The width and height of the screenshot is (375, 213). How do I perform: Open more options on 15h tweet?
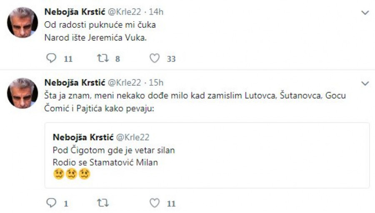click(x=365, y=84)
